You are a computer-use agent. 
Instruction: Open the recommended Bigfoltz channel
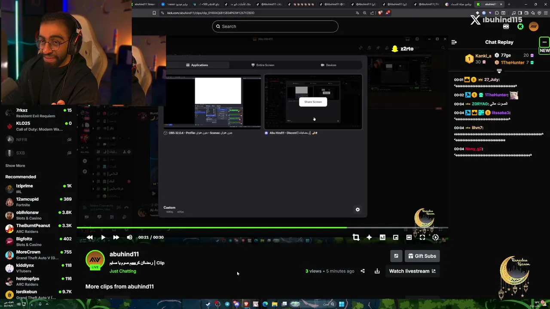click(39, 242)
